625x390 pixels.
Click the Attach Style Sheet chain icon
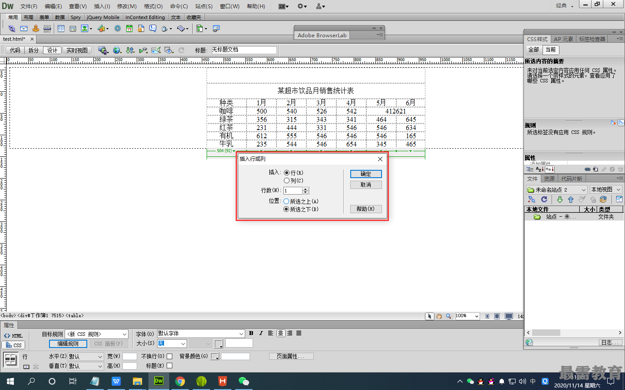tap(587, 169)
